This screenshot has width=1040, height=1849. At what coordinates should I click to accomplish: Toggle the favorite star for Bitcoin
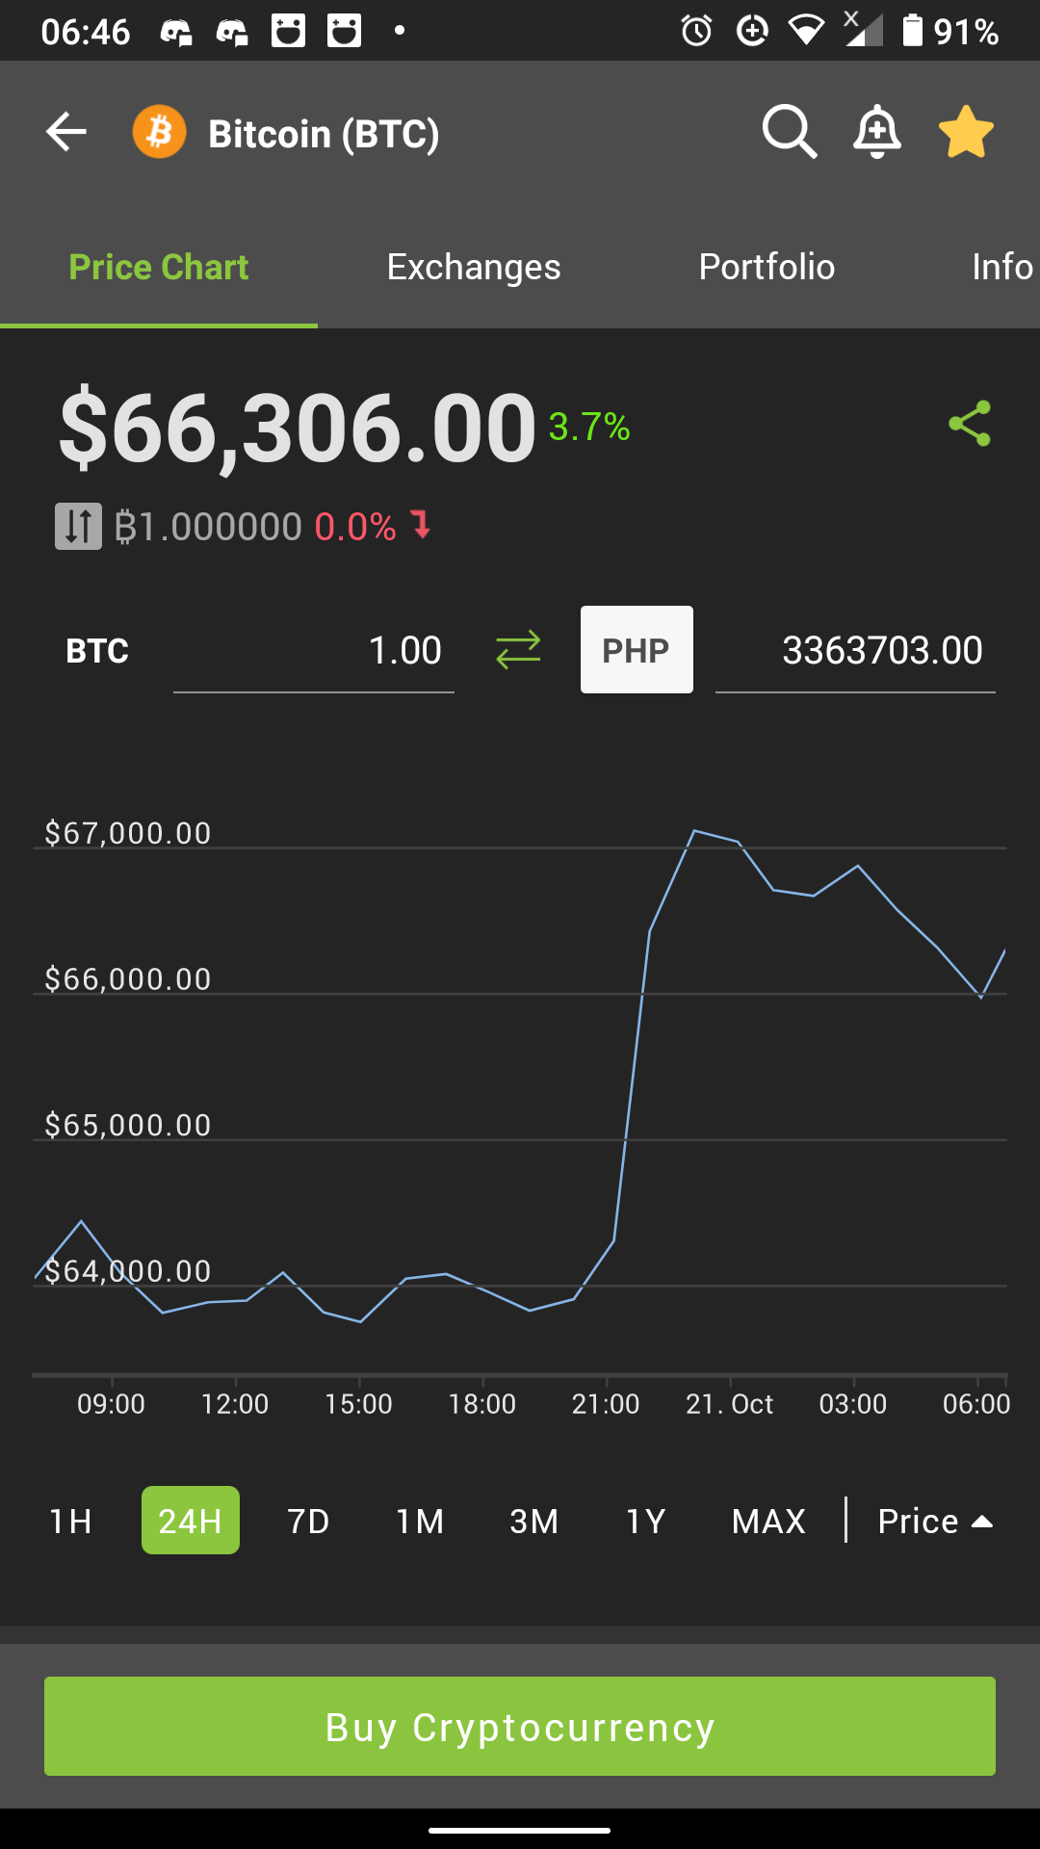(966, 132)
